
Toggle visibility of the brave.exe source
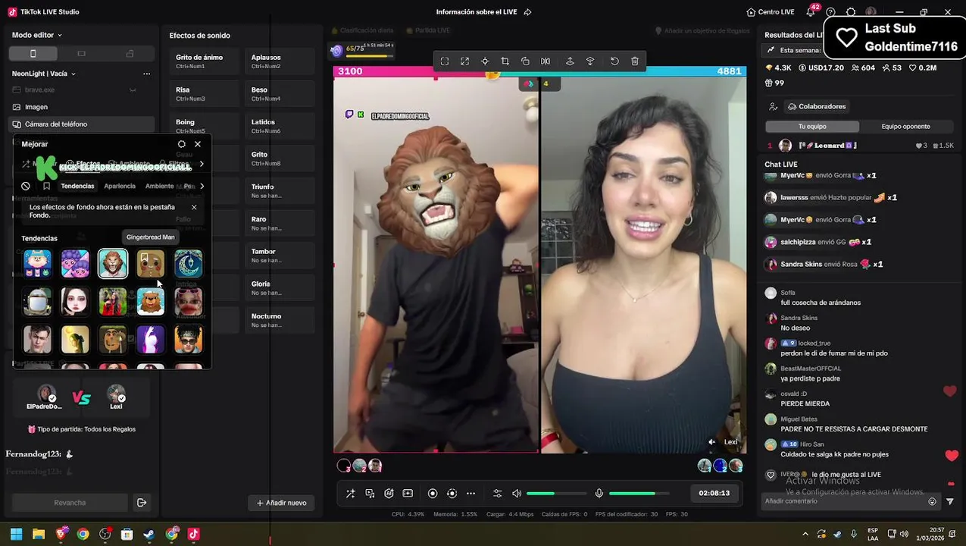(x=133, y=90)
